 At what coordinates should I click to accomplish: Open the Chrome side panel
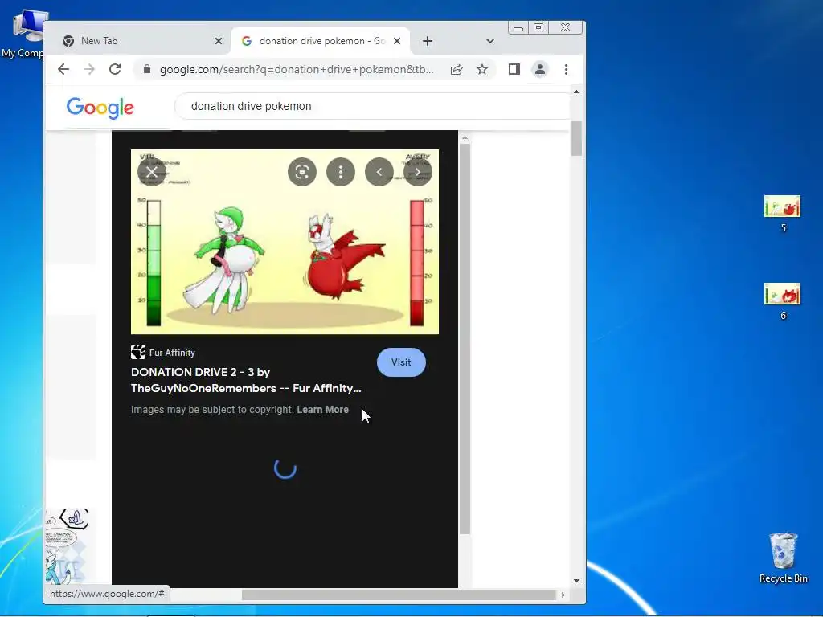click(x=514, y=69)
